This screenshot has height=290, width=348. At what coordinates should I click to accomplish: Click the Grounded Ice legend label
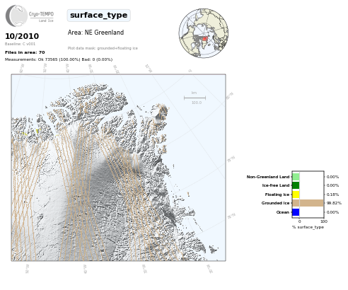(x=275, y=203)
